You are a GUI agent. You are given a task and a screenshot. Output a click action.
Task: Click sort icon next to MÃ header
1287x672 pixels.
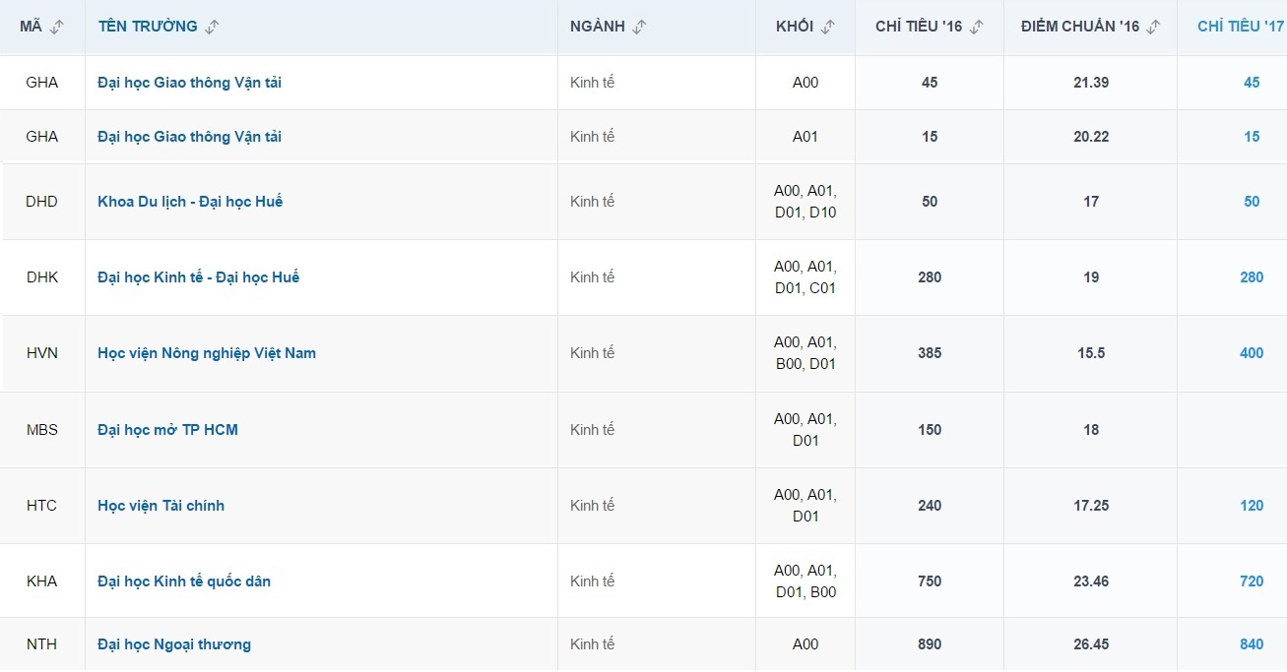[56, 28]
